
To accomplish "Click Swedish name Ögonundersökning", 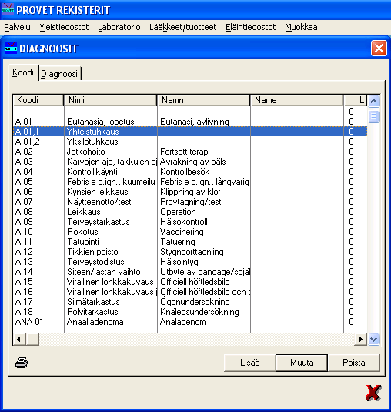I will (195, 302).
